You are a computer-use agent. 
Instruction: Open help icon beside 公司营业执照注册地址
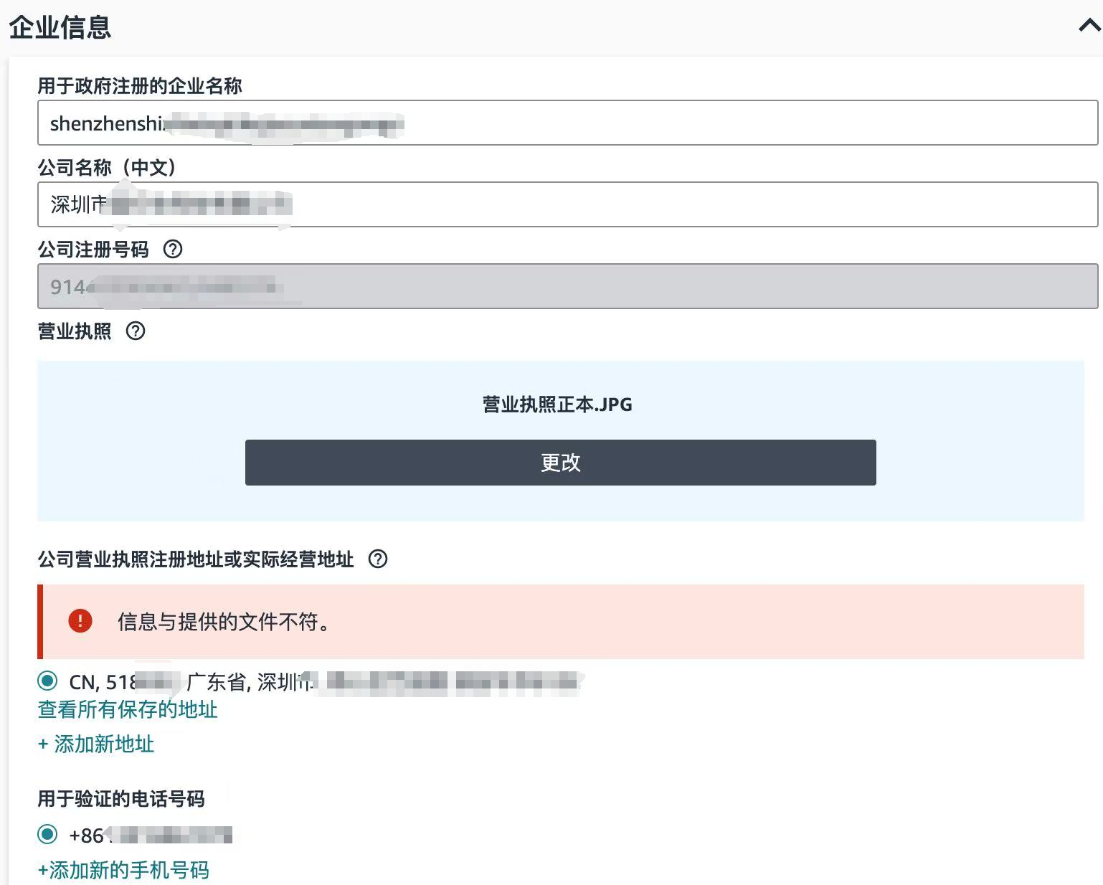coord(378,559)
